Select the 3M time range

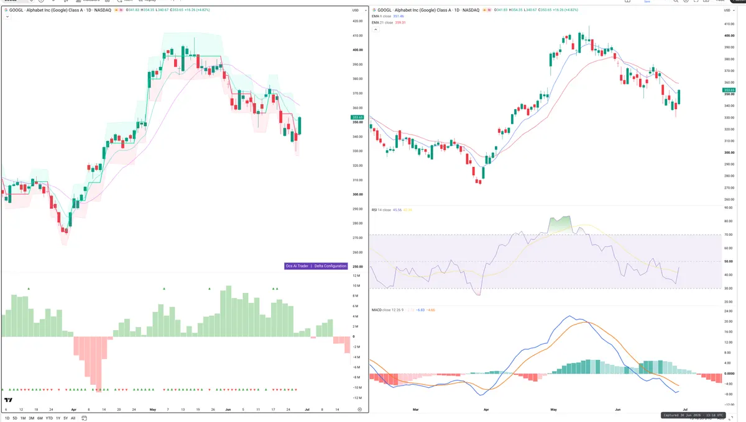coord(31,418)
